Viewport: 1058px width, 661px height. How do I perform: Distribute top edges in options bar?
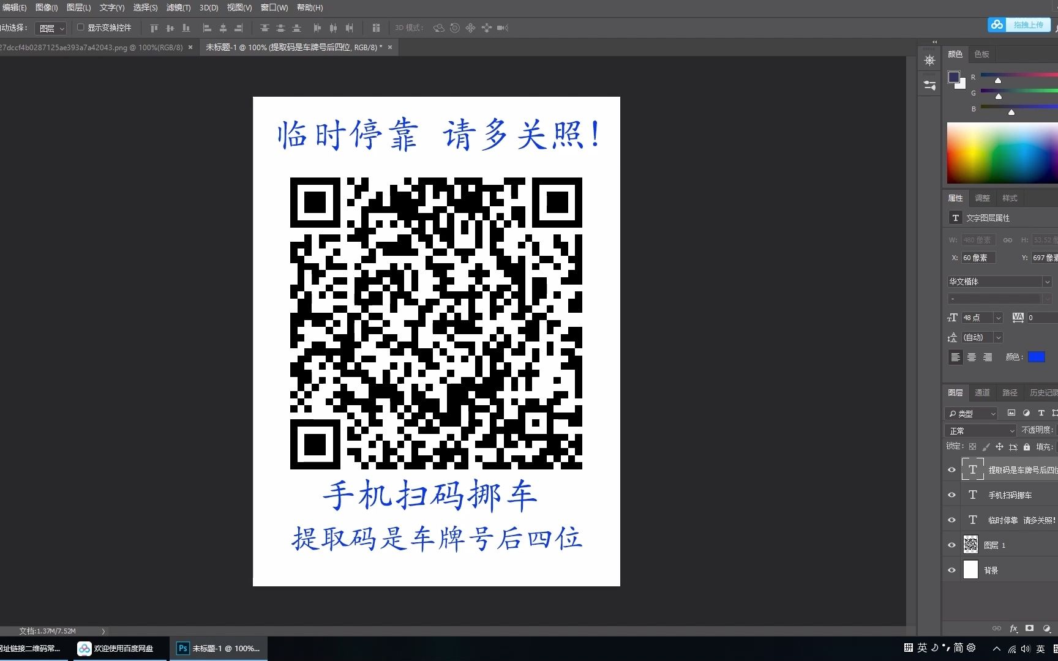click(264, 28)
